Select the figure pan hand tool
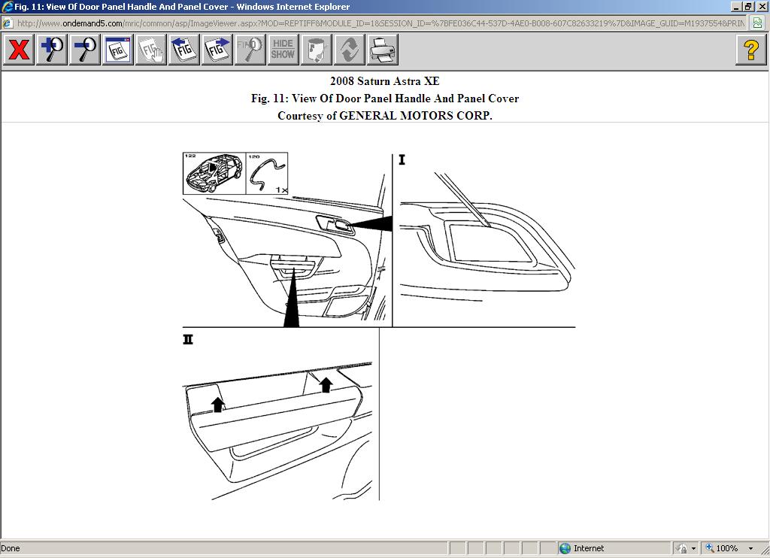The height and width of the screenshot is (558, 770). 150,50
